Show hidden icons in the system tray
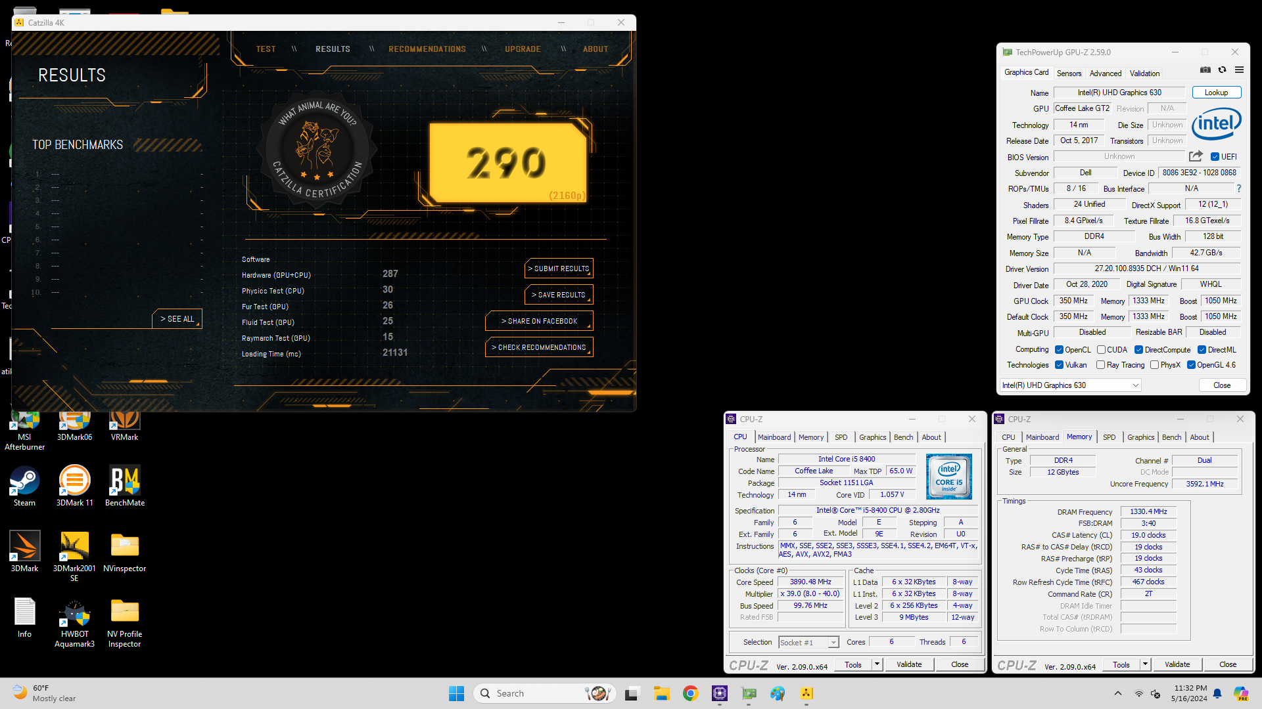The image size is (1262, 709). (x=1117, y=693)
